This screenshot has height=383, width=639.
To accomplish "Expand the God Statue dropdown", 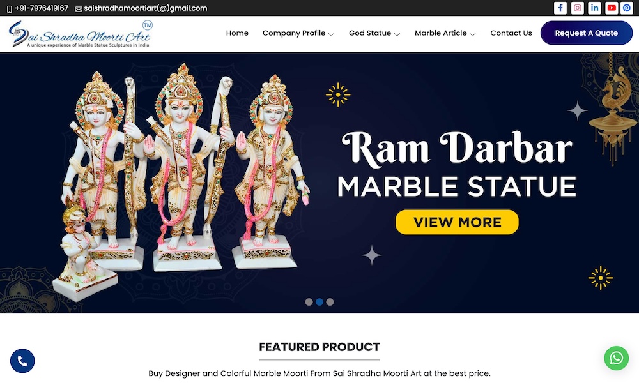I will [x=374, y=33].
